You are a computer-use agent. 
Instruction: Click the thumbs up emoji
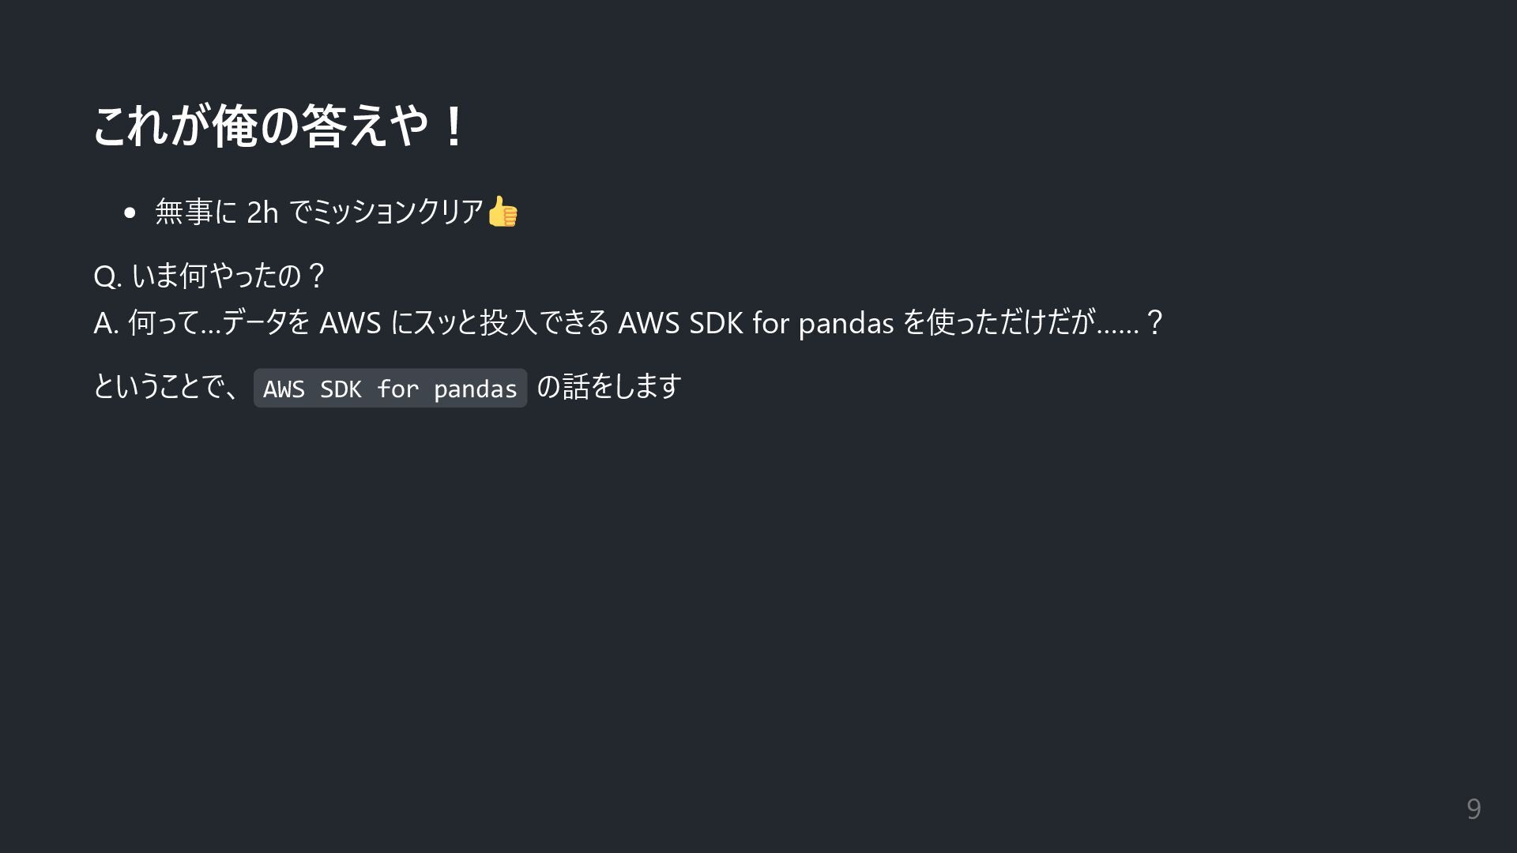pos(503,212)
